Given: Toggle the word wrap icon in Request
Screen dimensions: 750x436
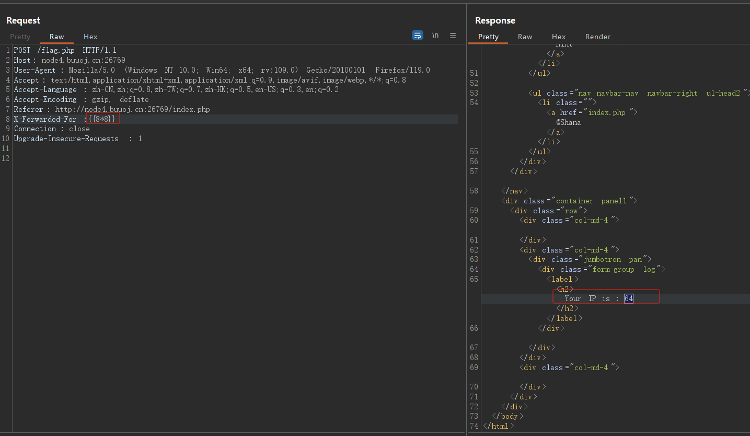Looking at the screenshot, I should (418, 36).
